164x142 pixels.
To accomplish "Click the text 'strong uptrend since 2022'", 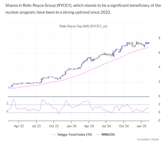I will [86, 12].
